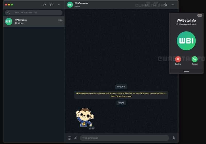The image size is (206, 144).
Task: Start a new chat with compose icon
Action: point(52,5)
